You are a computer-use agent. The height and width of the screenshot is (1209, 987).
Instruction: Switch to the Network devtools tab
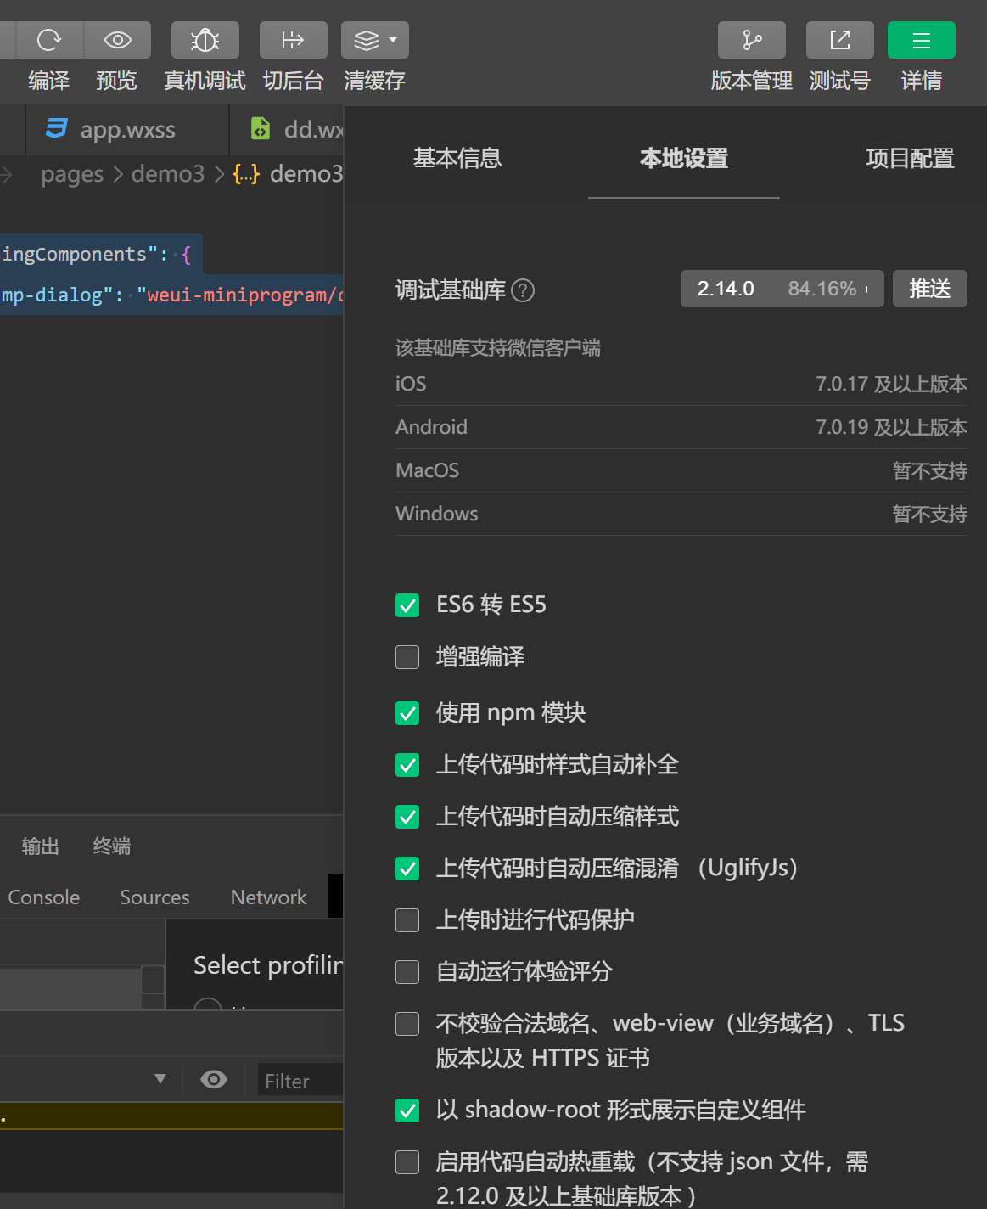(x=268, y=897)
